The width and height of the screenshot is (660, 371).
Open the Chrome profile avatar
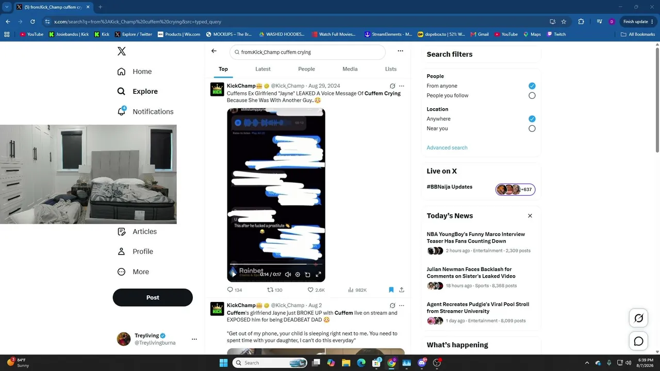click(612, 22)
